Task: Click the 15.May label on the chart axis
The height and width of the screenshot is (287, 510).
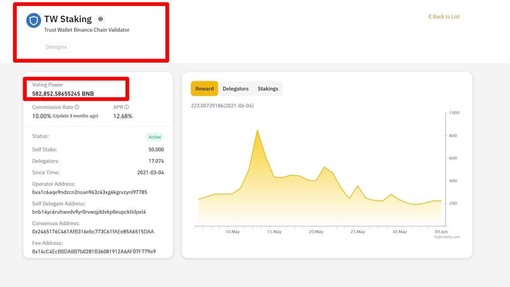Action: (274, 232)
